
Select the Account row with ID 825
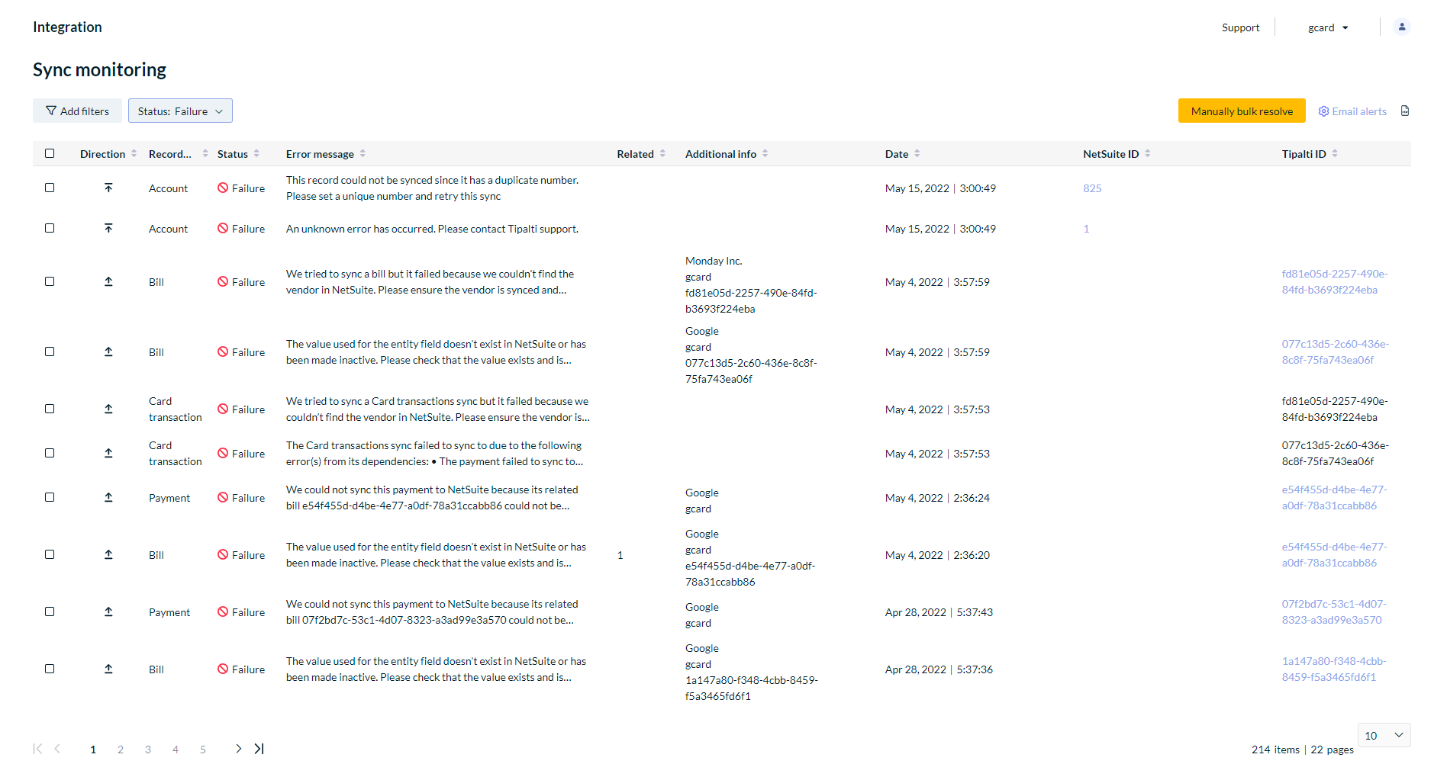50,188
